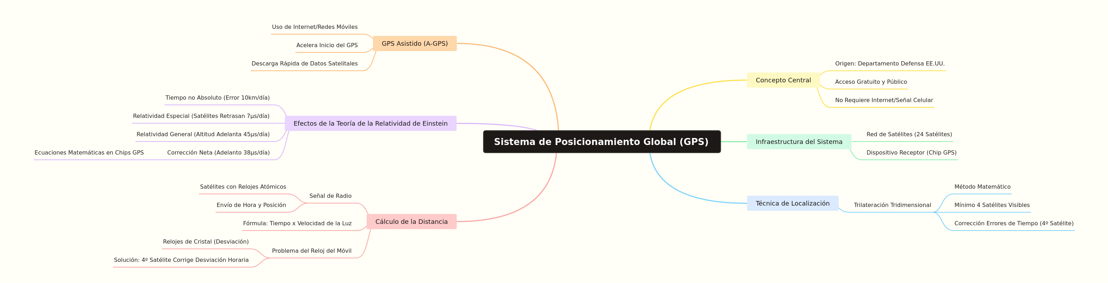Click the Técnica de Localización node

(792, 203)
